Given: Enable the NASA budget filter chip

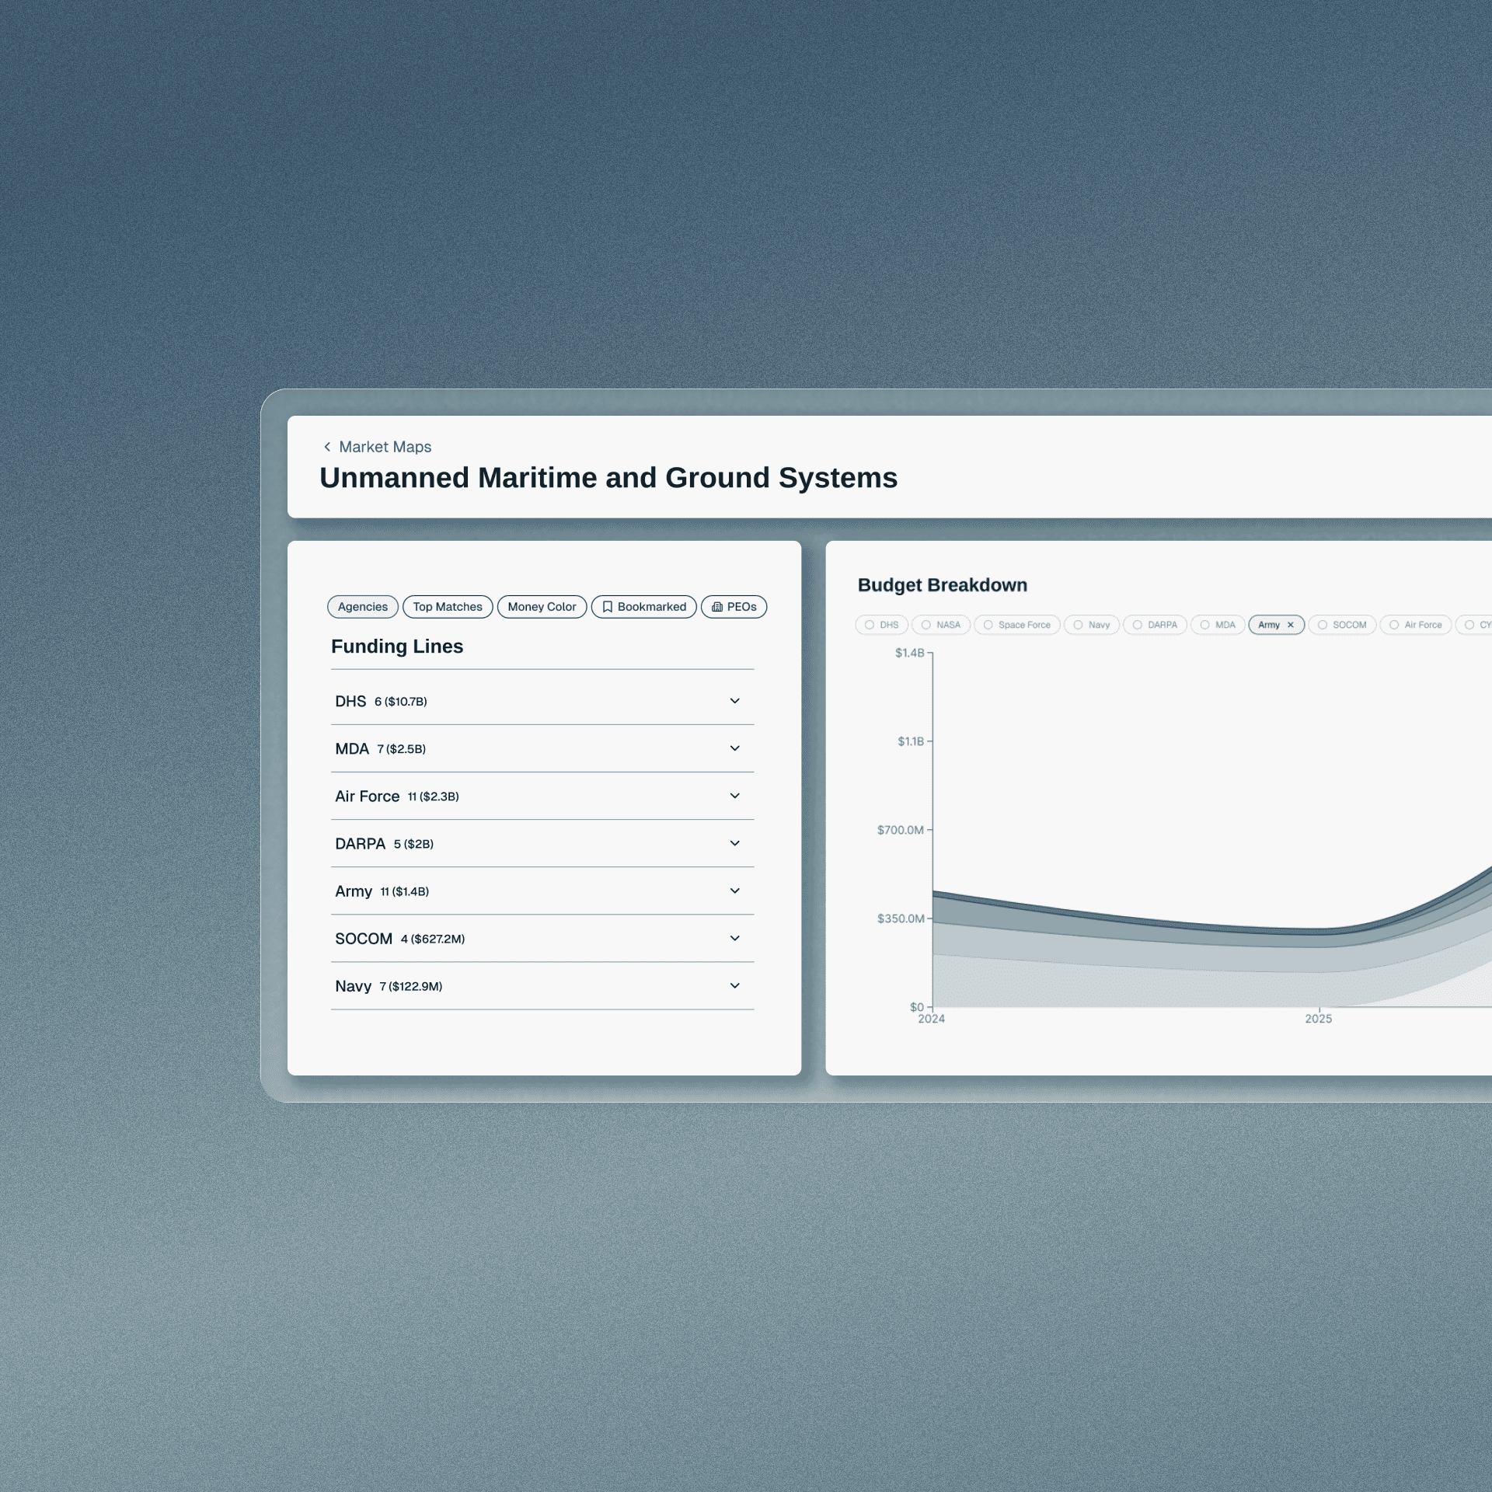Looking at the screenshot, I should tap(940, 625).
